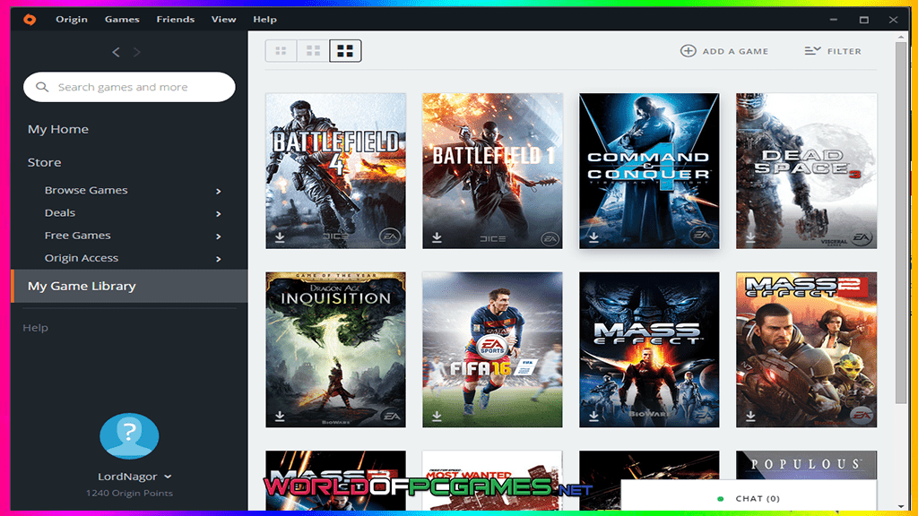918x516 pixels.
Task: Select the Dead Space 3 cover
Action: (x=806, y=171)
